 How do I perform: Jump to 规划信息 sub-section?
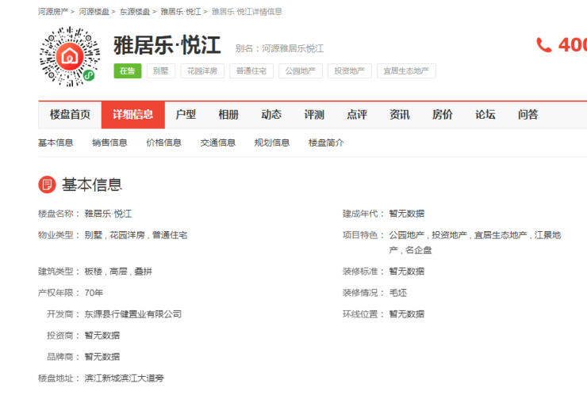(x=271, y=142)
